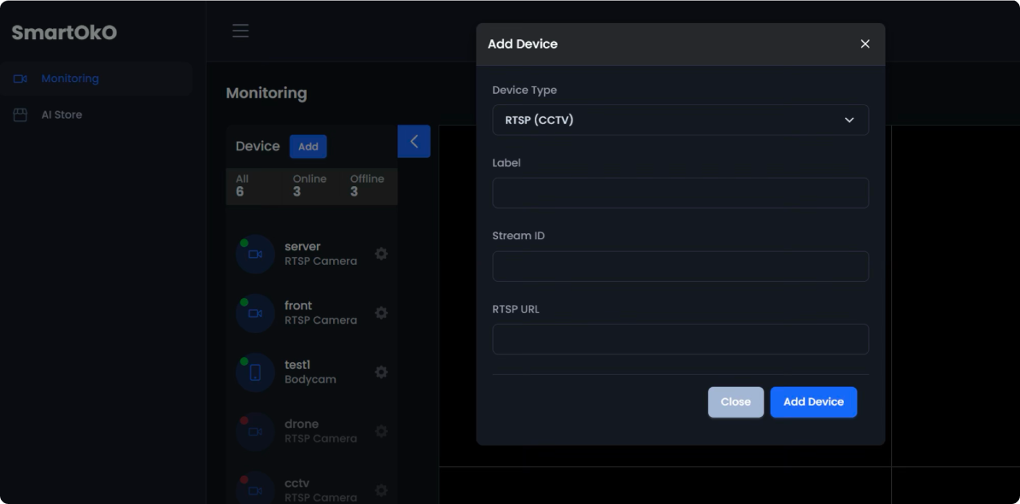Click the Add button beside Device
The image size is (1020, 504).
point(308,146)
